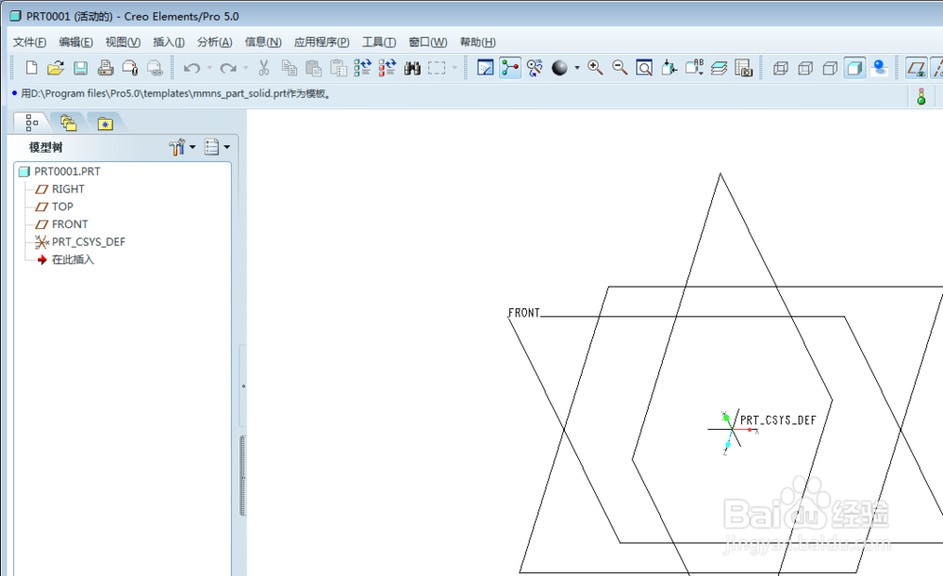Viewport: 943px width, 576px height.
Task: Switch to hidden line display
Action: (805, 68)
